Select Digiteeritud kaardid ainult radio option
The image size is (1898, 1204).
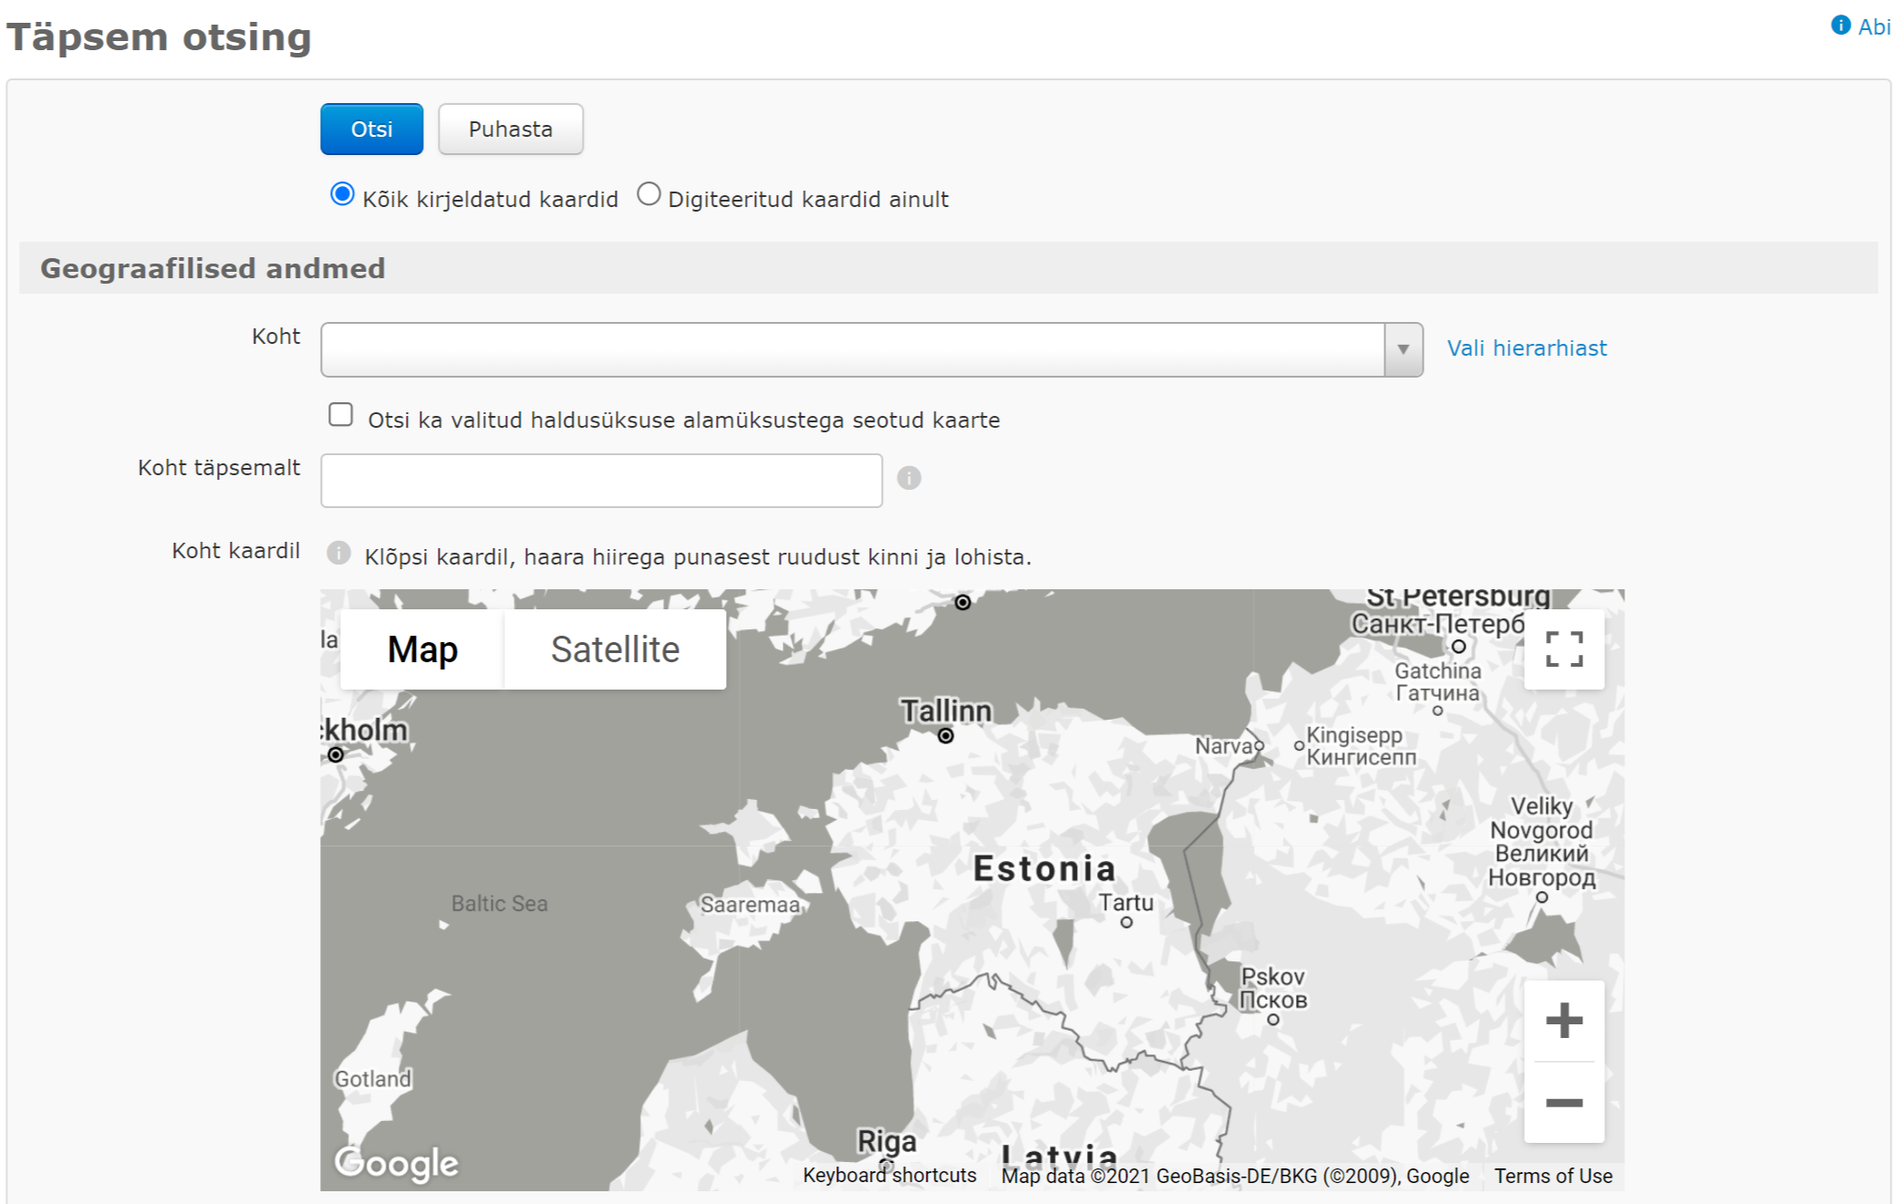[x=648, y=194]
